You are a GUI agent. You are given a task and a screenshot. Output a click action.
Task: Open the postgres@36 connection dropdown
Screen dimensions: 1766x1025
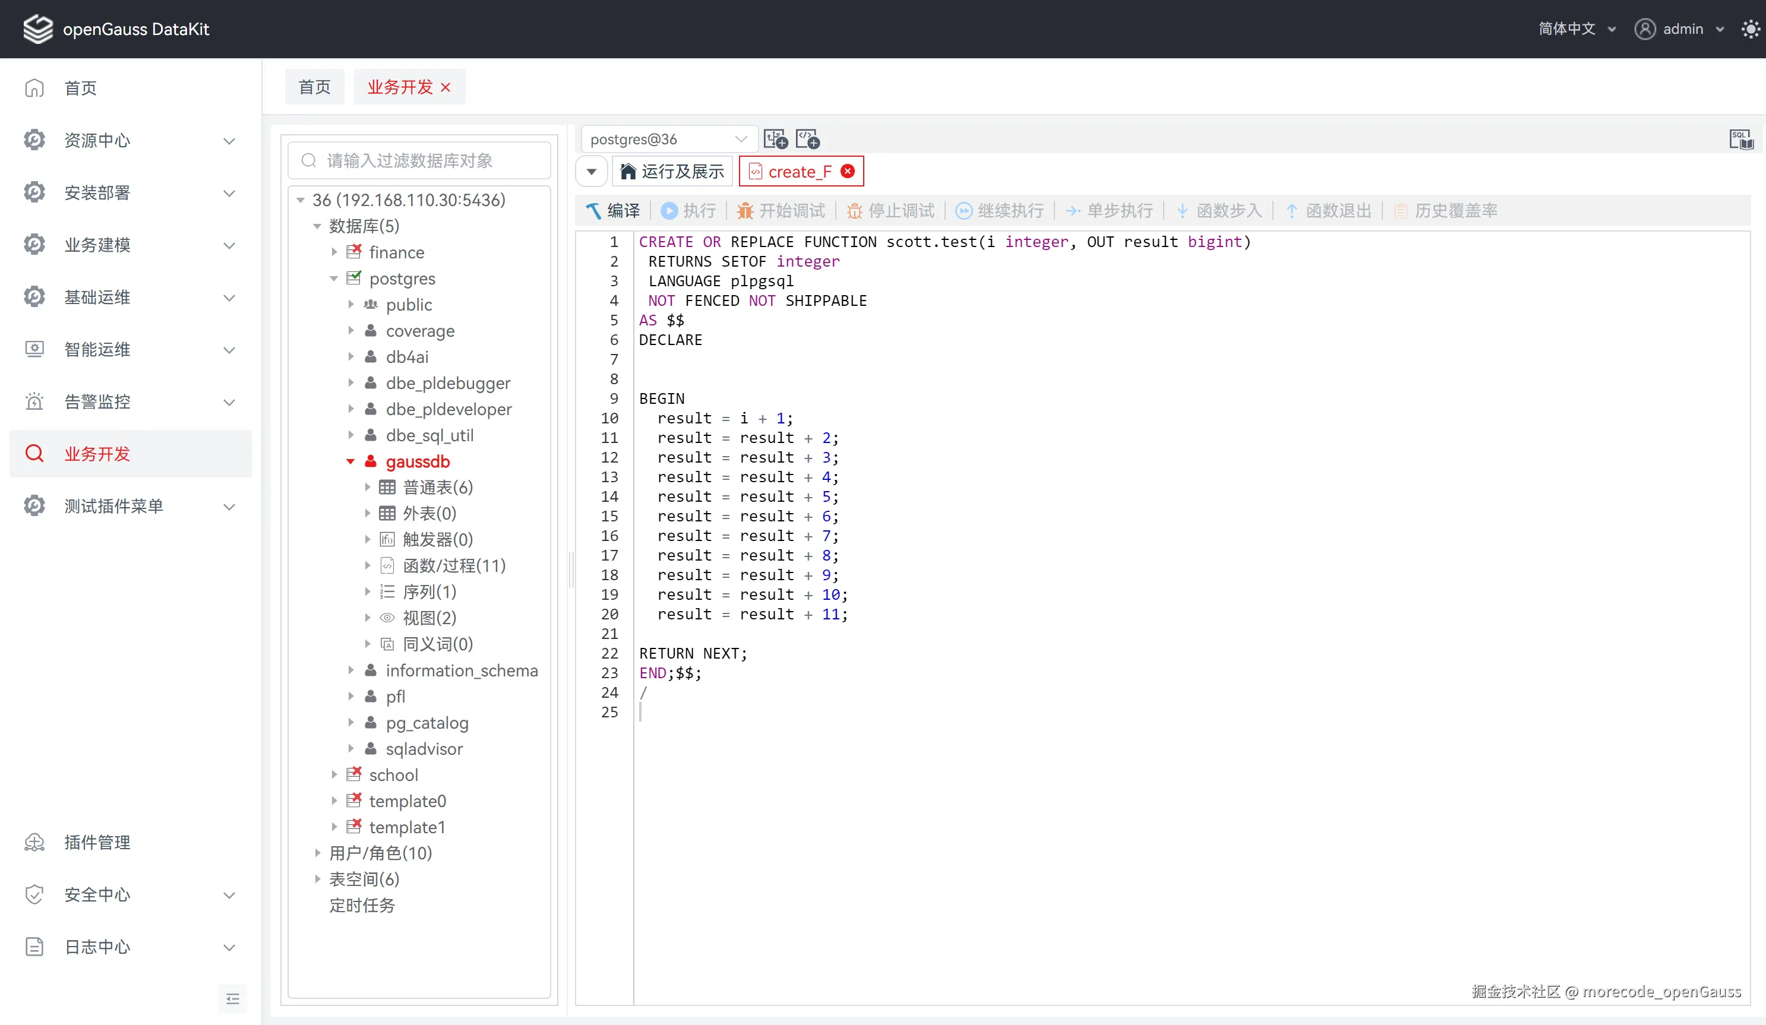(668, 140)
